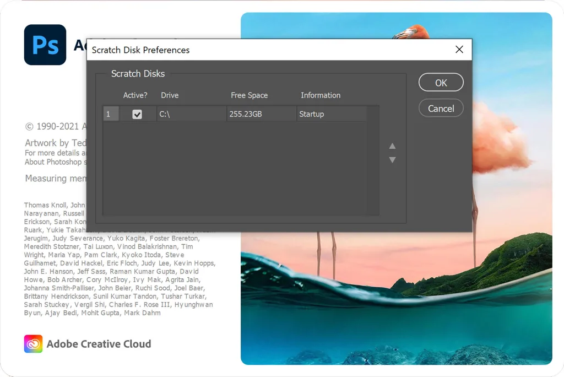Viewport: 564px width, 377px height.
Task: Click the Active? column header
Action: pos(135,95)
